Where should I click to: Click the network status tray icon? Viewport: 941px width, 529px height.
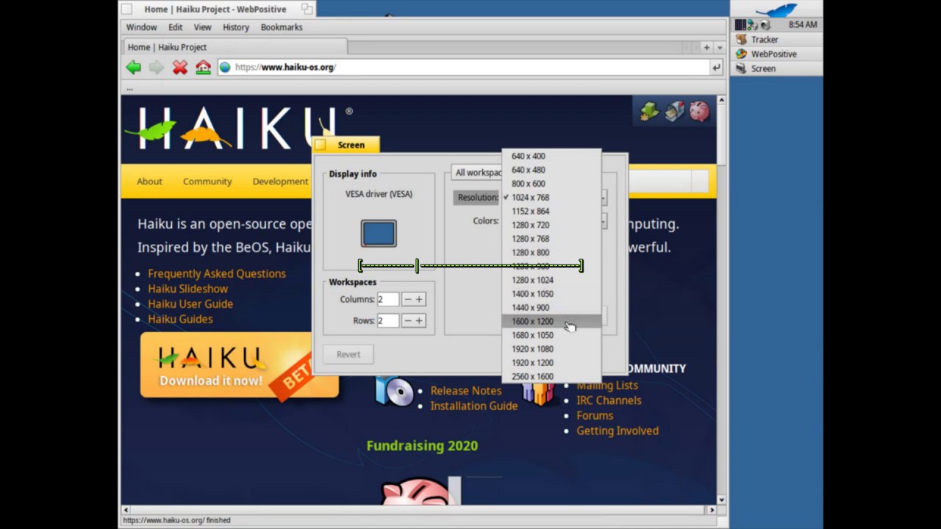point(753,24)
